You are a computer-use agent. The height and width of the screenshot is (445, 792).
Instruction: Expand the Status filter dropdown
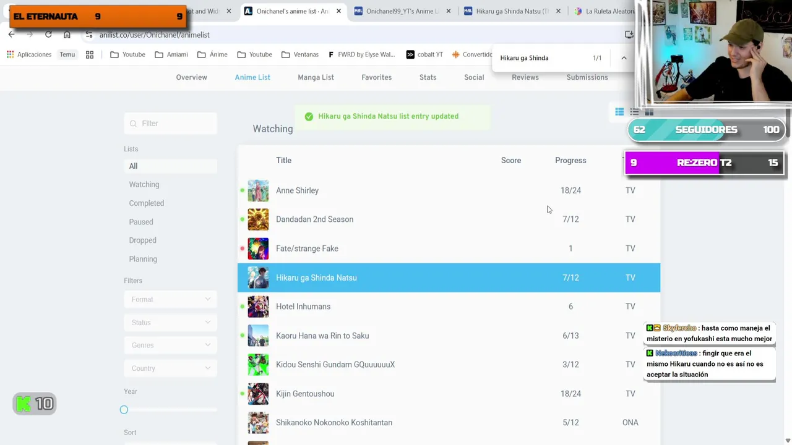pos(170,323)
